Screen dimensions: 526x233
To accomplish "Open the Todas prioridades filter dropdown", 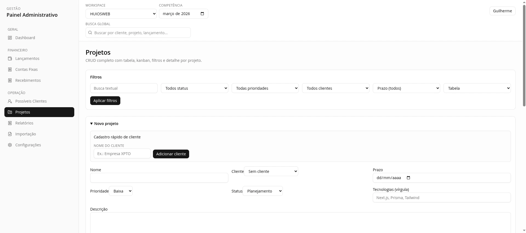I will pos(265,88).
